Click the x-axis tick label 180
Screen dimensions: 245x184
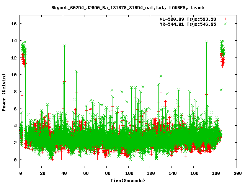coord(216,173)
